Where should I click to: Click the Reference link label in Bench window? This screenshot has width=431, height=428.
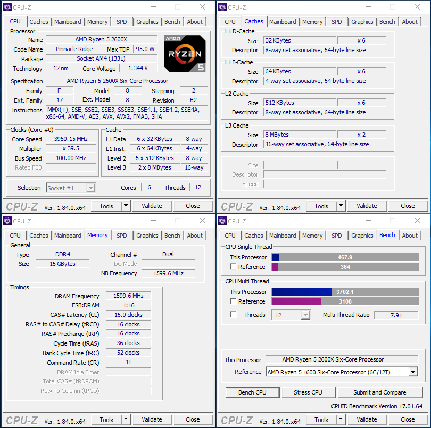248,372
